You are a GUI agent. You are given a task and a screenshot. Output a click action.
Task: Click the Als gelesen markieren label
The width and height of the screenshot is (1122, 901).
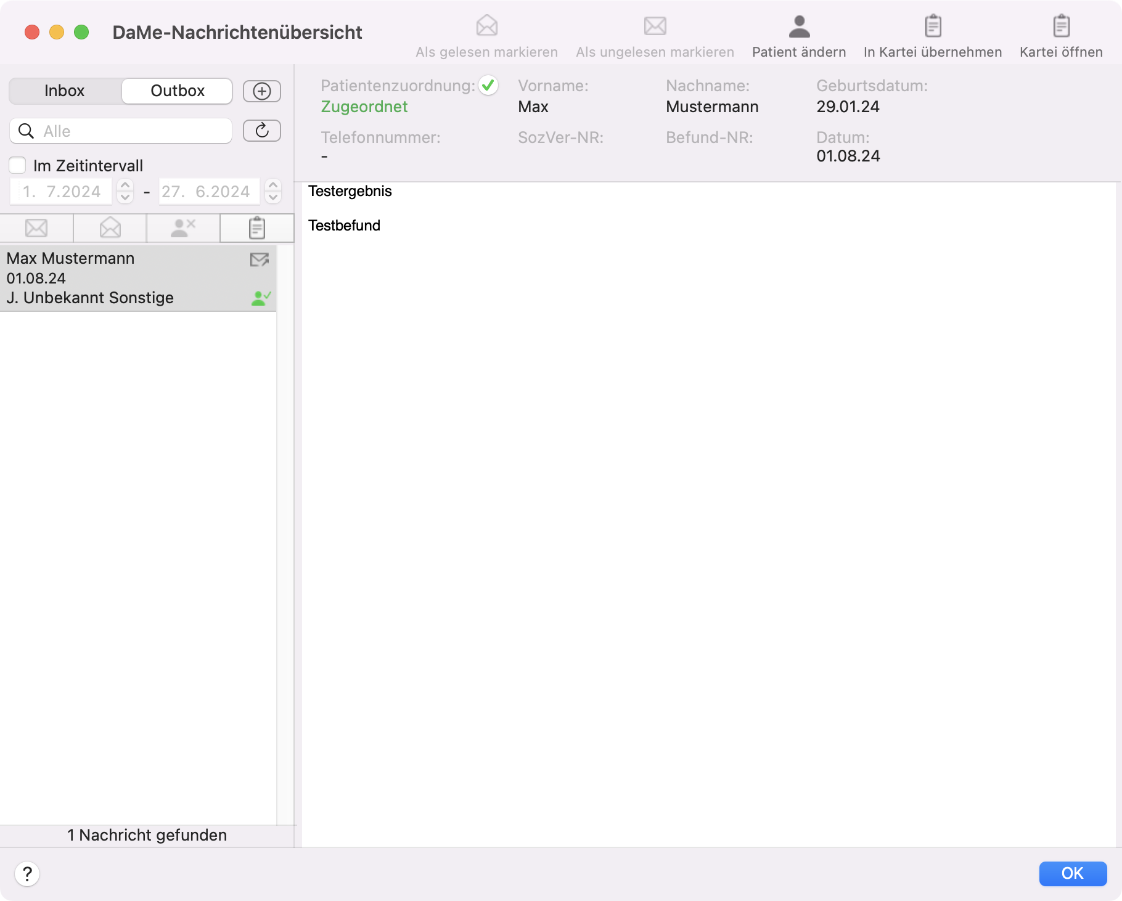click(487, 52)
